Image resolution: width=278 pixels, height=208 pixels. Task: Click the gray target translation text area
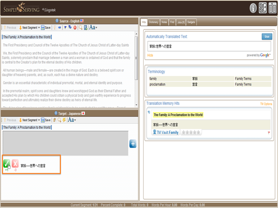click(x=65, y=143)
